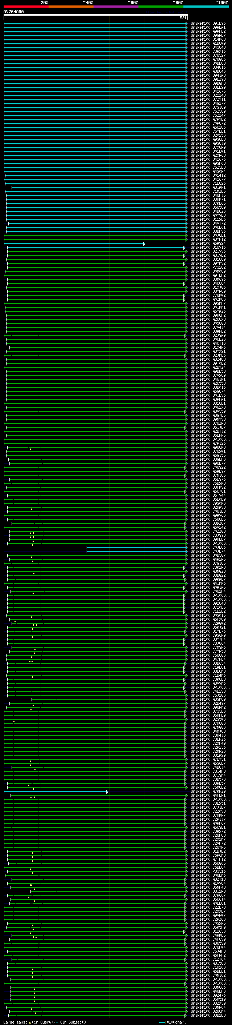Click the cyan ~100% identity legend segment
This screenshot has height=1025, width=232.
pyautogui.click(x=206, y=7)
